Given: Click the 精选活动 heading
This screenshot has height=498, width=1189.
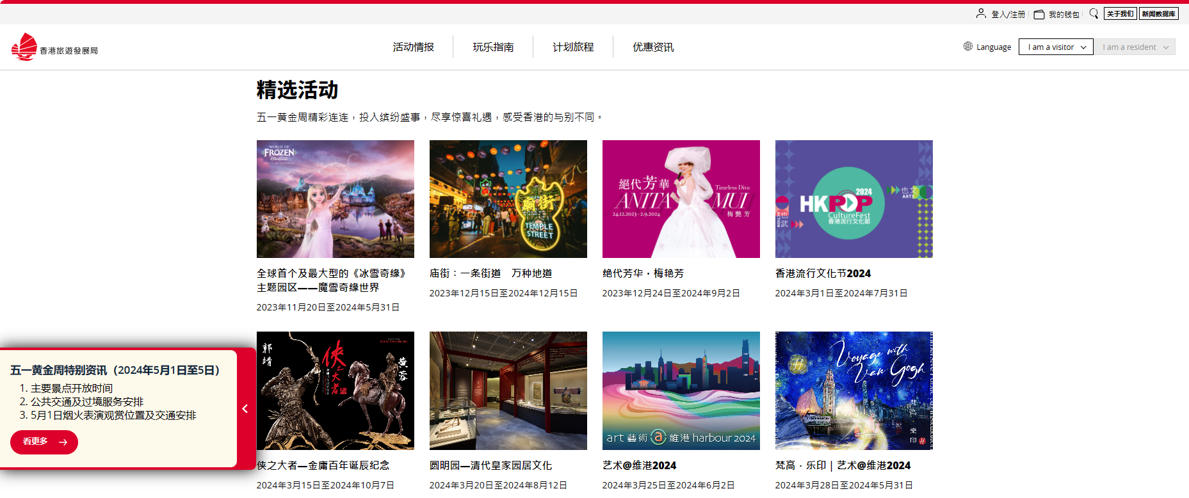Looking at the screenshot, I should point(297,90).
